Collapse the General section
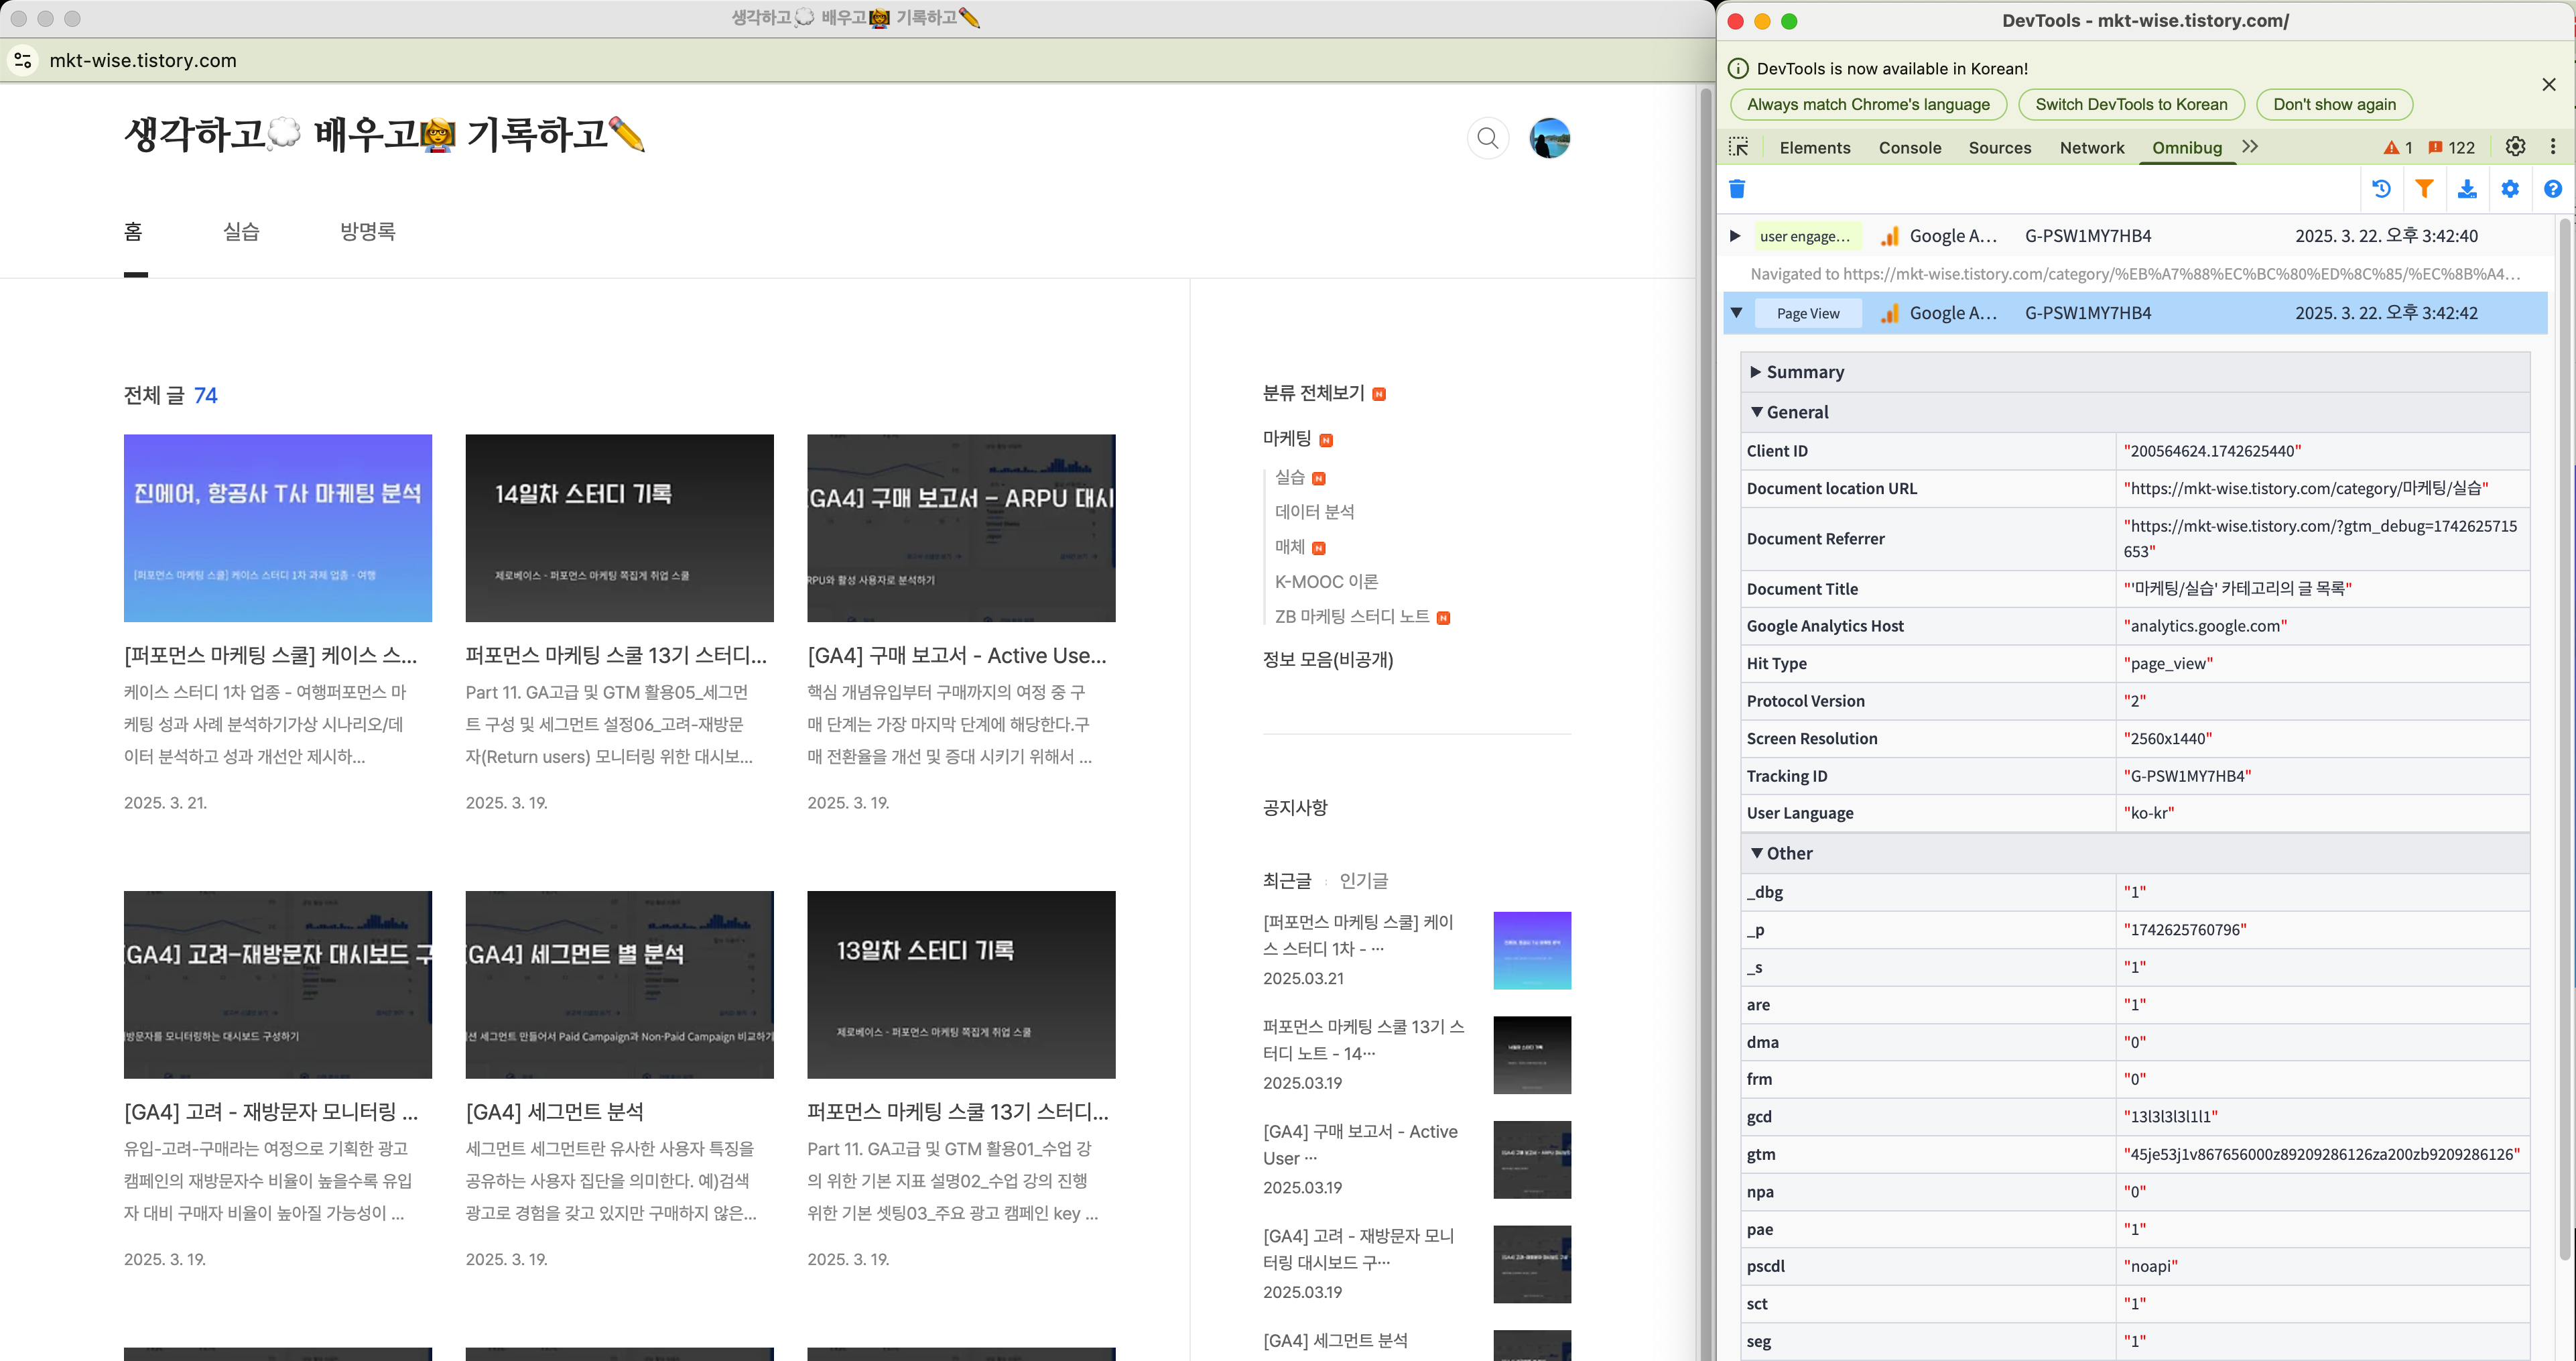Image resolution: width=2576 pixels, height=1361 pixels. [1756, 412]
